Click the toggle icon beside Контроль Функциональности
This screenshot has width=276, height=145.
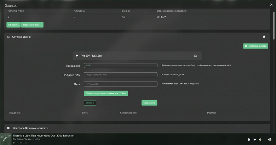(8, 128)
